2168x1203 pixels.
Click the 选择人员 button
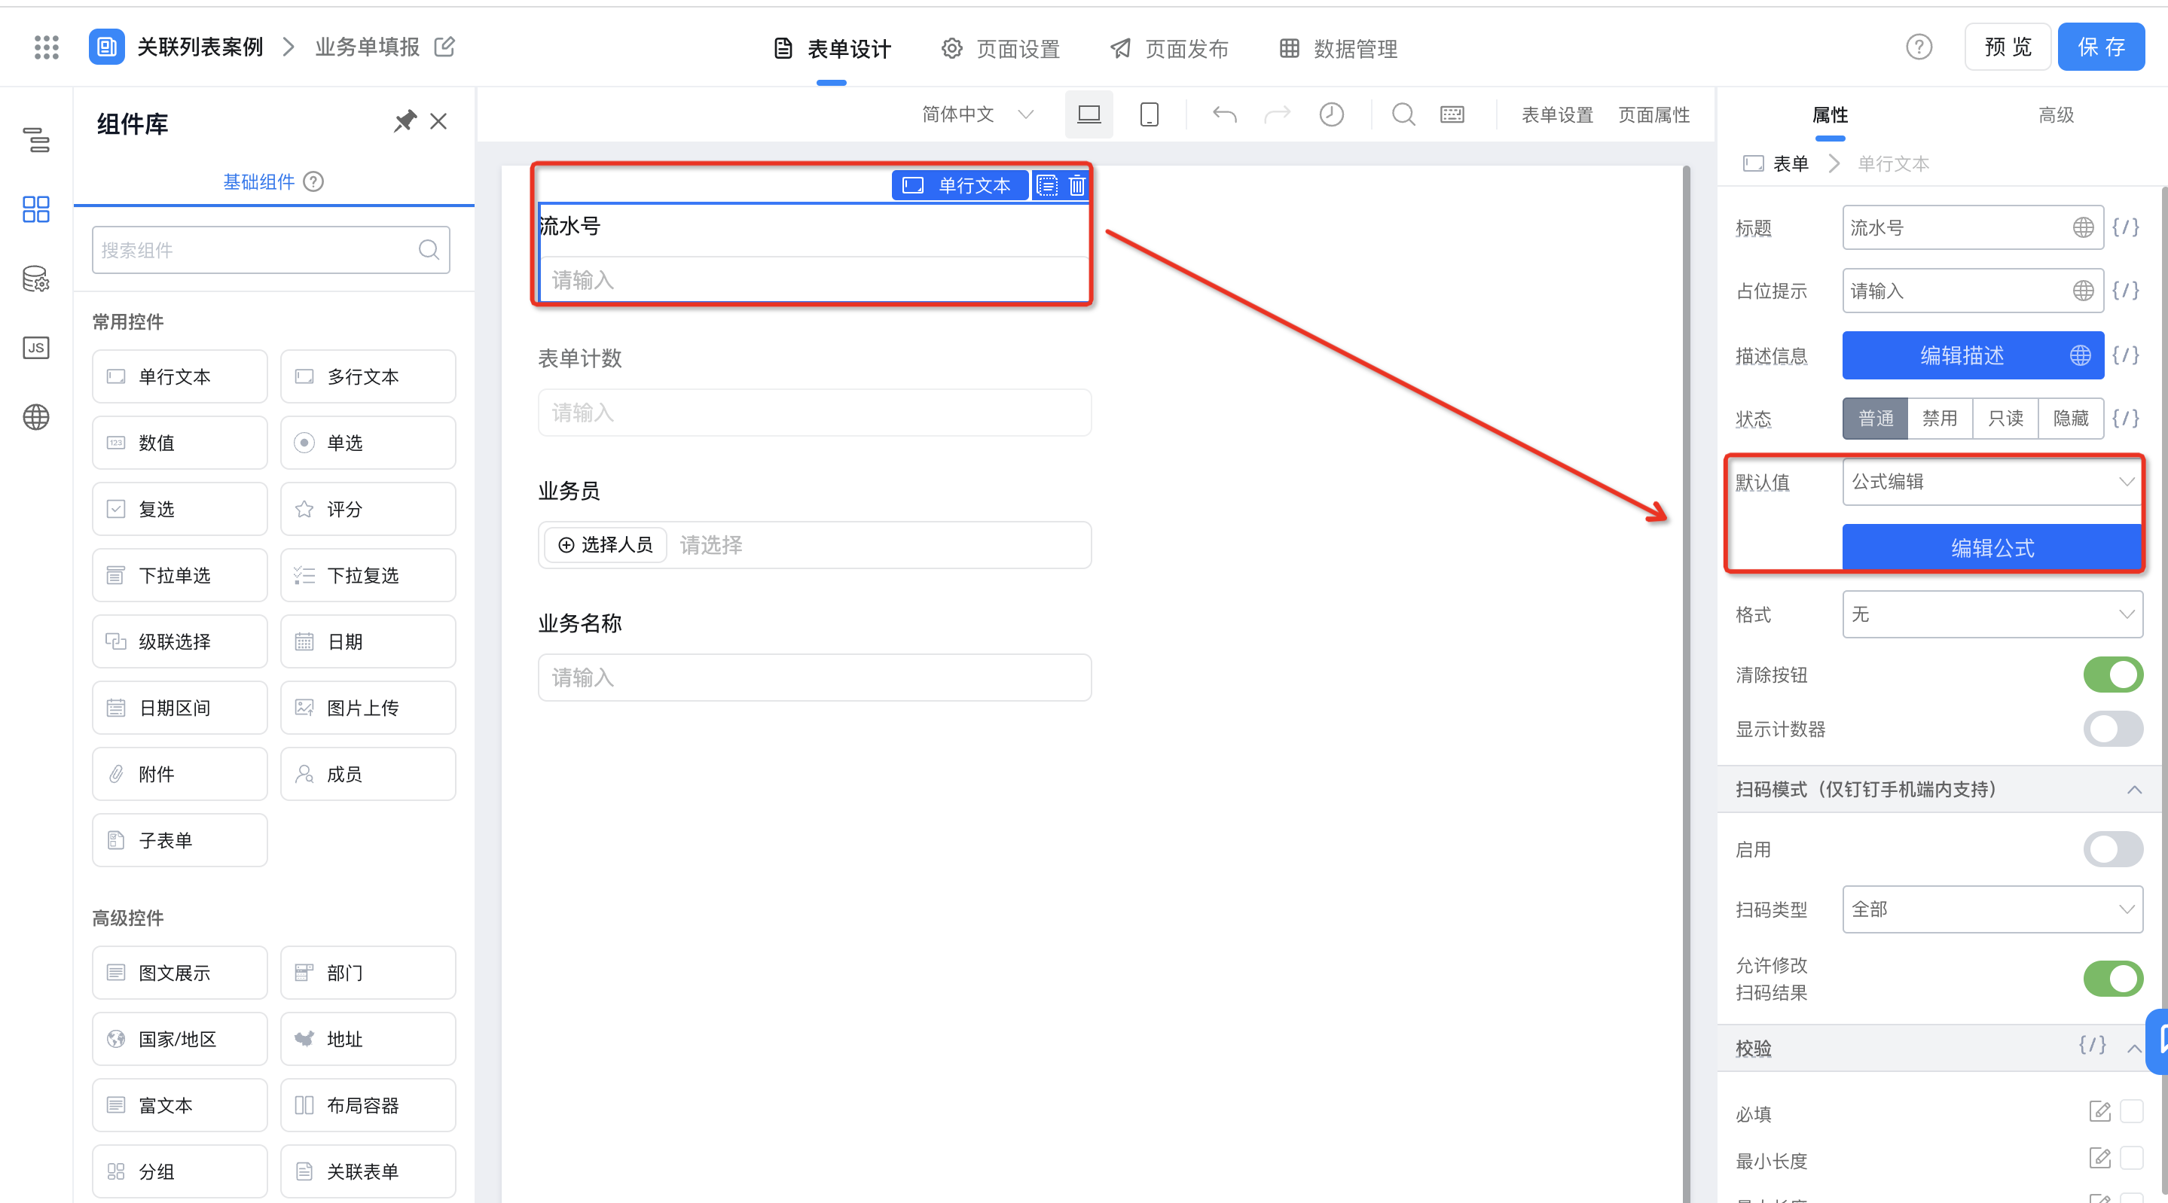click(x=605, y=545)
